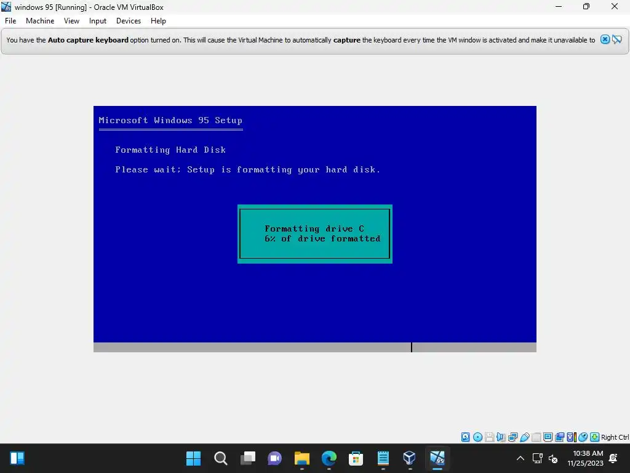The width and height of the screenshot is (630, 473).
Task: Open the clock and date flyout
Action: click(586, 458)
